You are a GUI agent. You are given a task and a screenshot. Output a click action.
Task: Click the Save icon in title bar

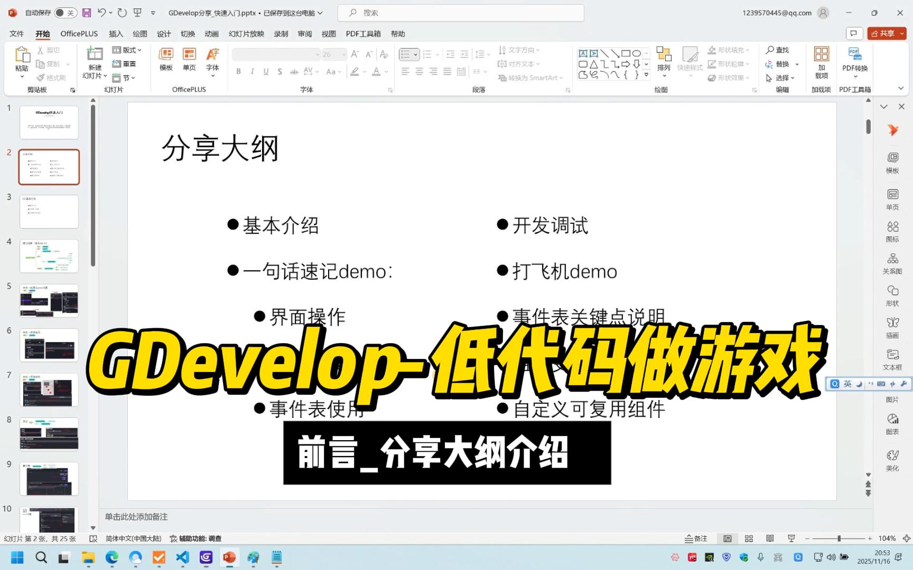click(x=87, y=13)
